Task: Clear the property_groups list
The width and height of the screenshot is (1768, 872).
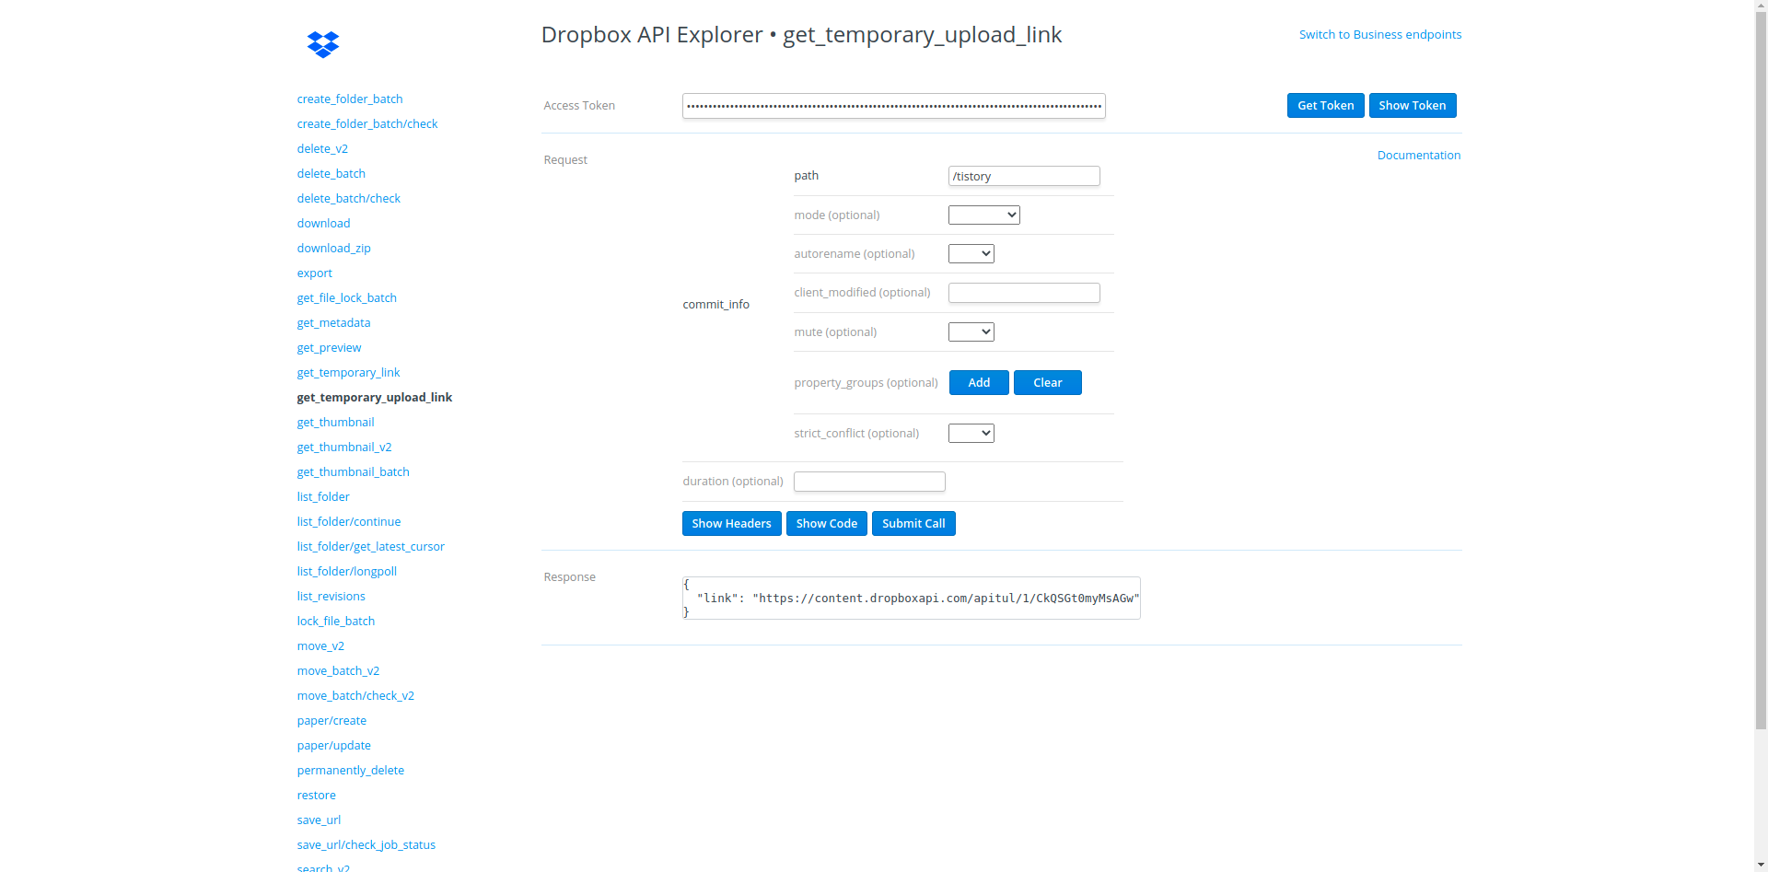Action: tap(1047, 382)
